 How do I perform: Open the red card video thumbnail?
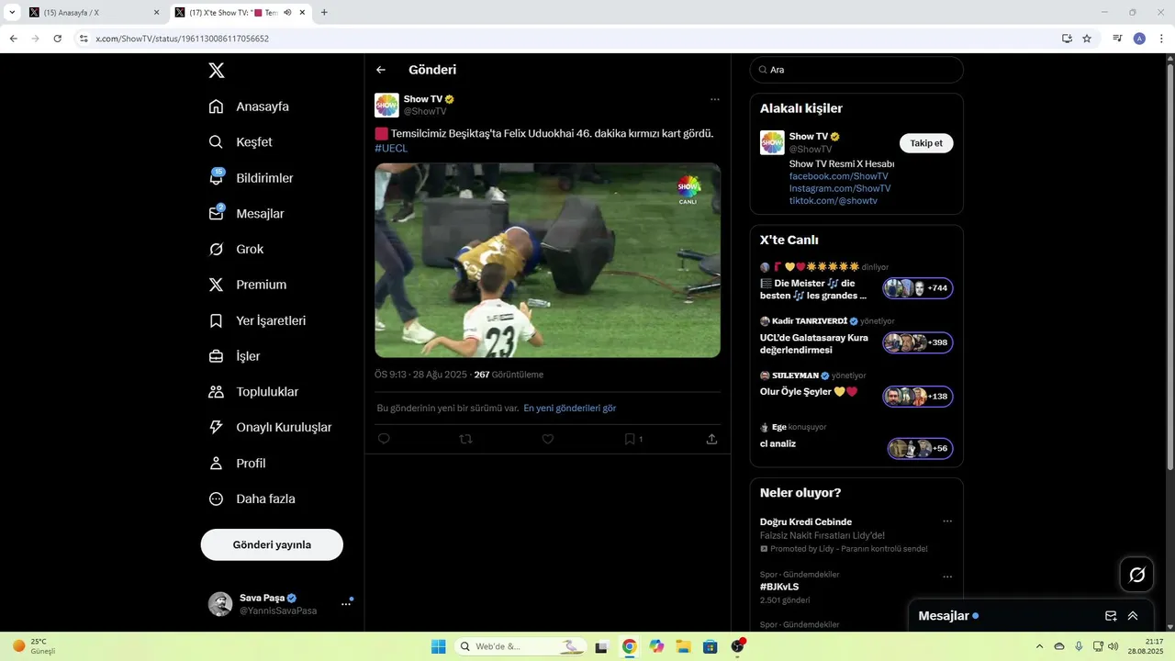[x=547, y=261]
